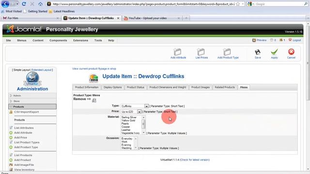
Task: Select Wedding in Occasion list
Action: (x=126, y=148)
